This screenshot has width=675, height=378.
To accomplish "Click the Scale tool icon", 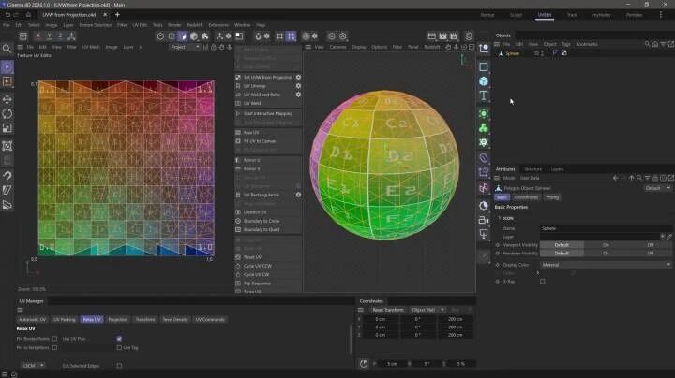I will point(7,127).
